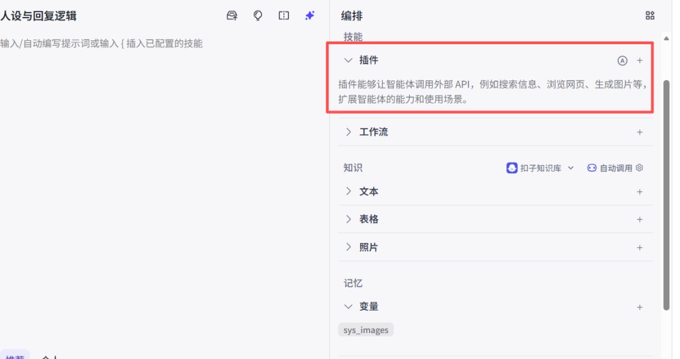Add a 变量 using its plus icon

[640, 307]
